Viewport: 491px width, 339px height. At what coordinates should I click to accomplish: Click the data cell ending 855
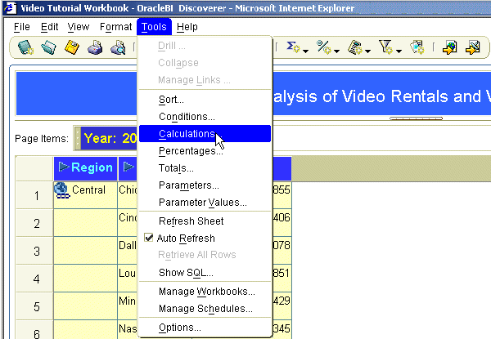[282, 195]
